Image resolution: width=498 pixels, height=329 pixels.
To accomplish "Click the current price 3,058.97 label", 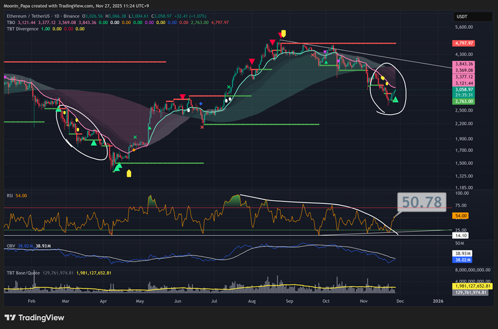I will (x=465, y=89).
